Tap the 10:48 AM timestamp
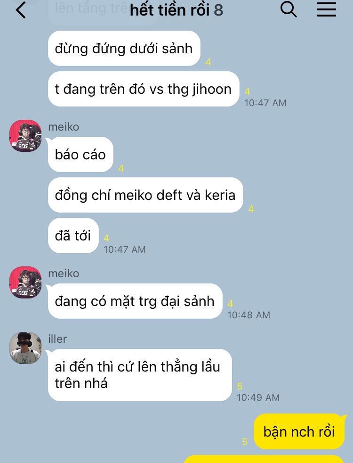Viewport: 353px width, 463px height. (x=249, y=315)
